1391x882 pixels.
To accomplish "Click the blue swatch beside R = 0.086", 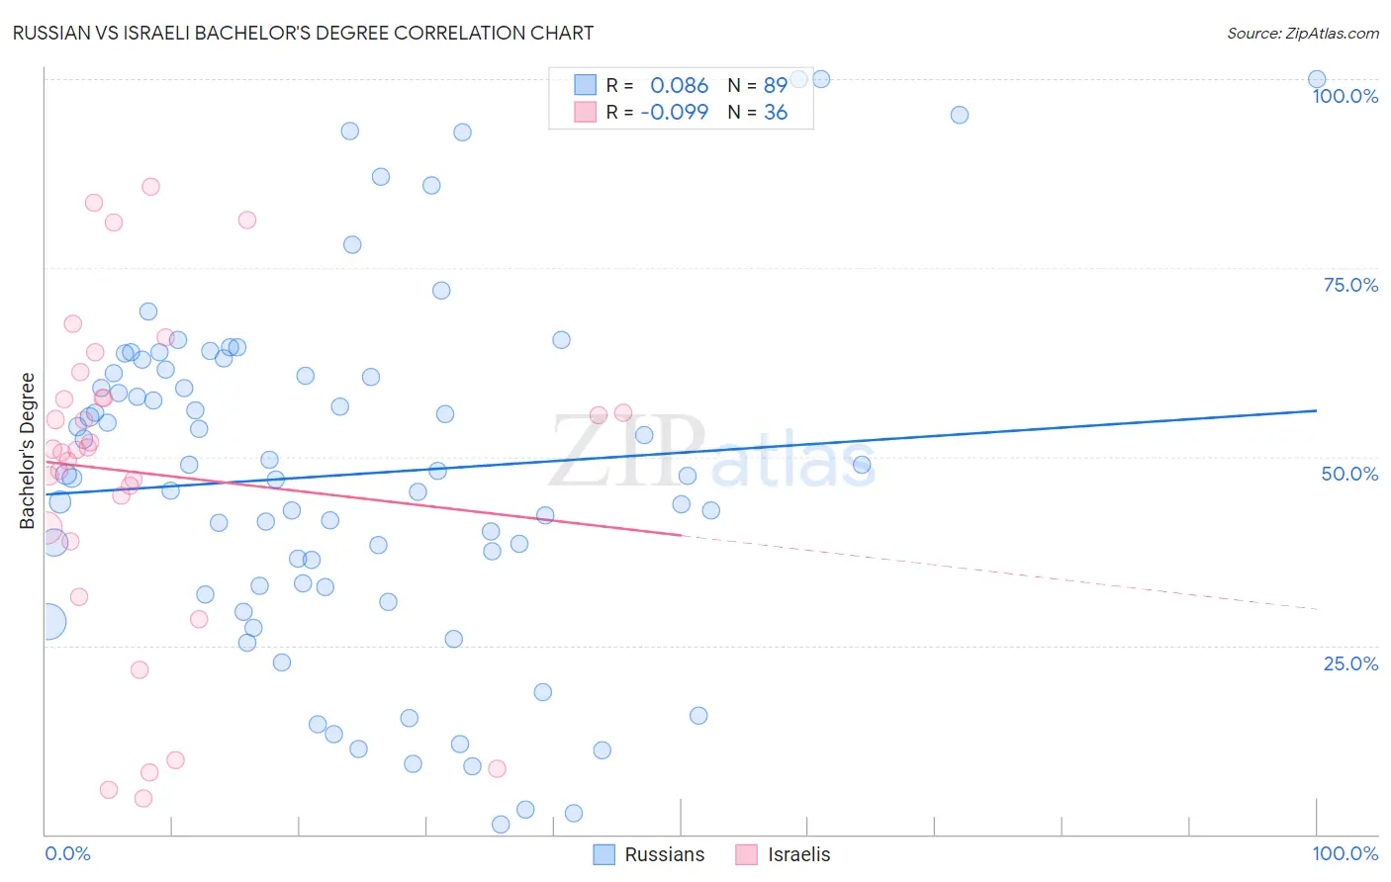I will (x=586, y=85).
